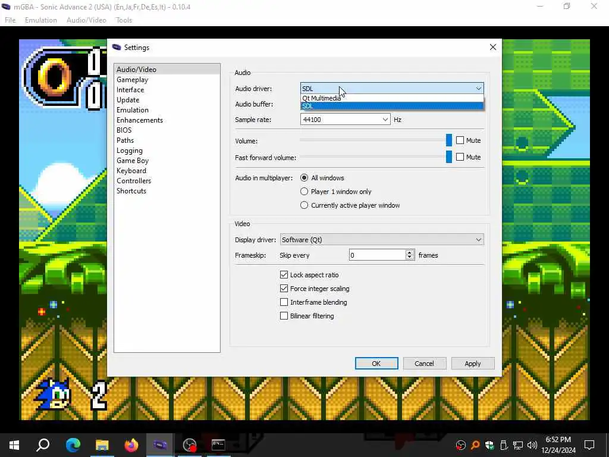Open Paths settings category
Image resolution: width=609 pixels, height=457 pixels.
point(167,140)
